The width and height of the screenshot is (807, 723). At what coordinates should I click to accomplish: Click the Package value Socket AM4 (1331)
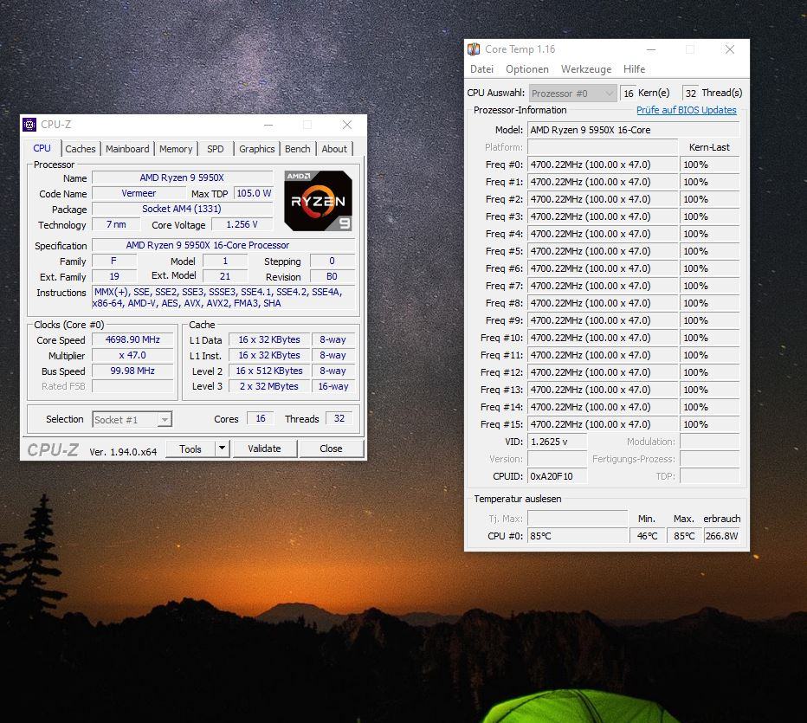pos(182,209)
